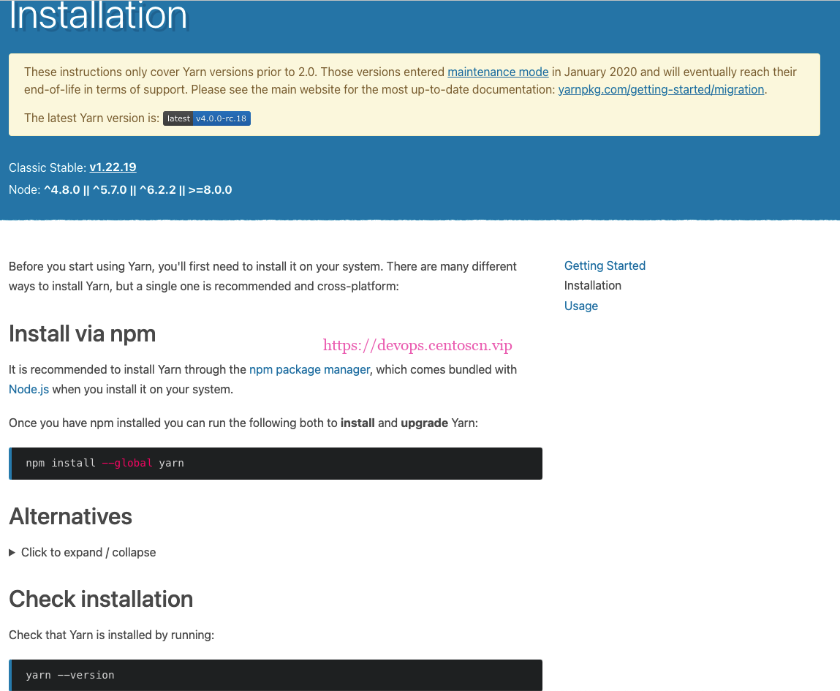Select Installation in the sidebar navigation
This screenshot has width=840, height=691.
(592, 286)
